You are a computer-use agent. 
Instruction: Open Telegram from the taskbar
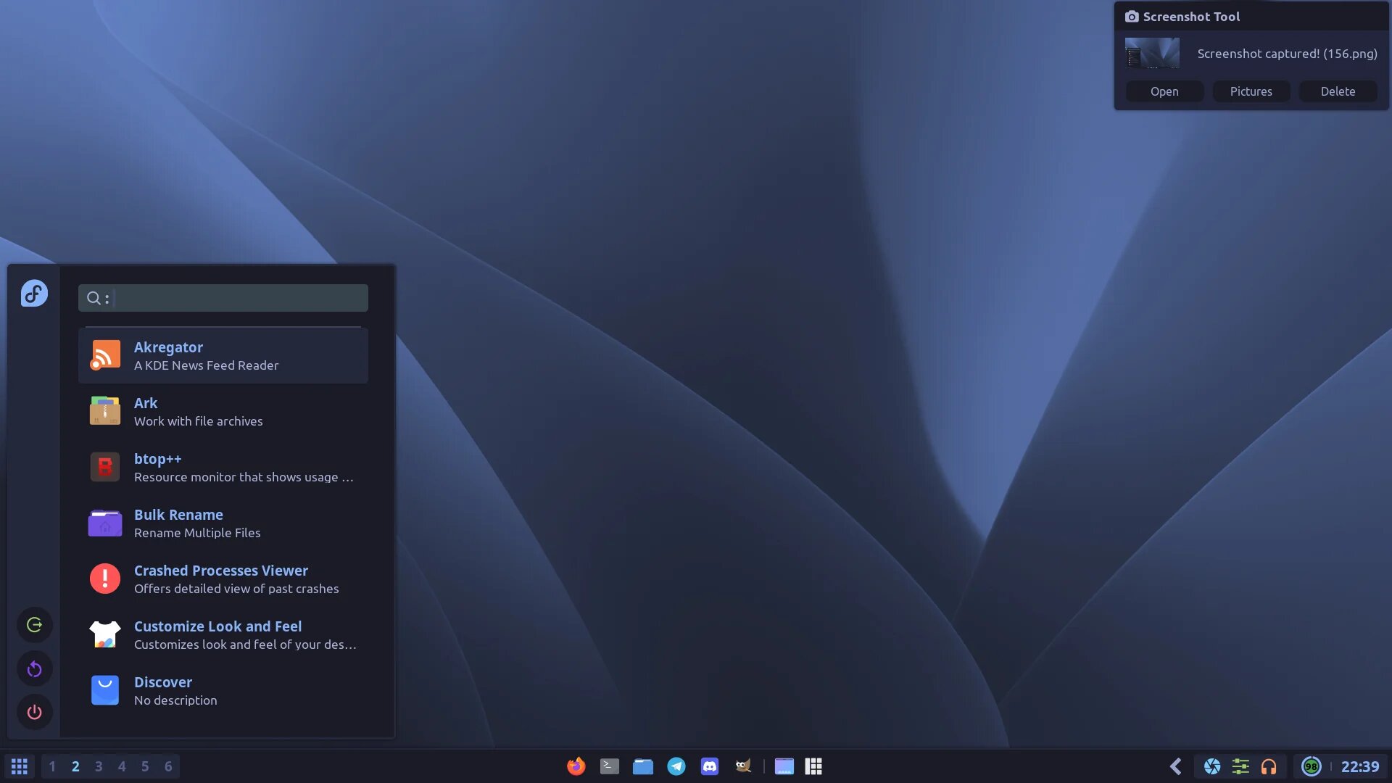[x=676, y=766]
